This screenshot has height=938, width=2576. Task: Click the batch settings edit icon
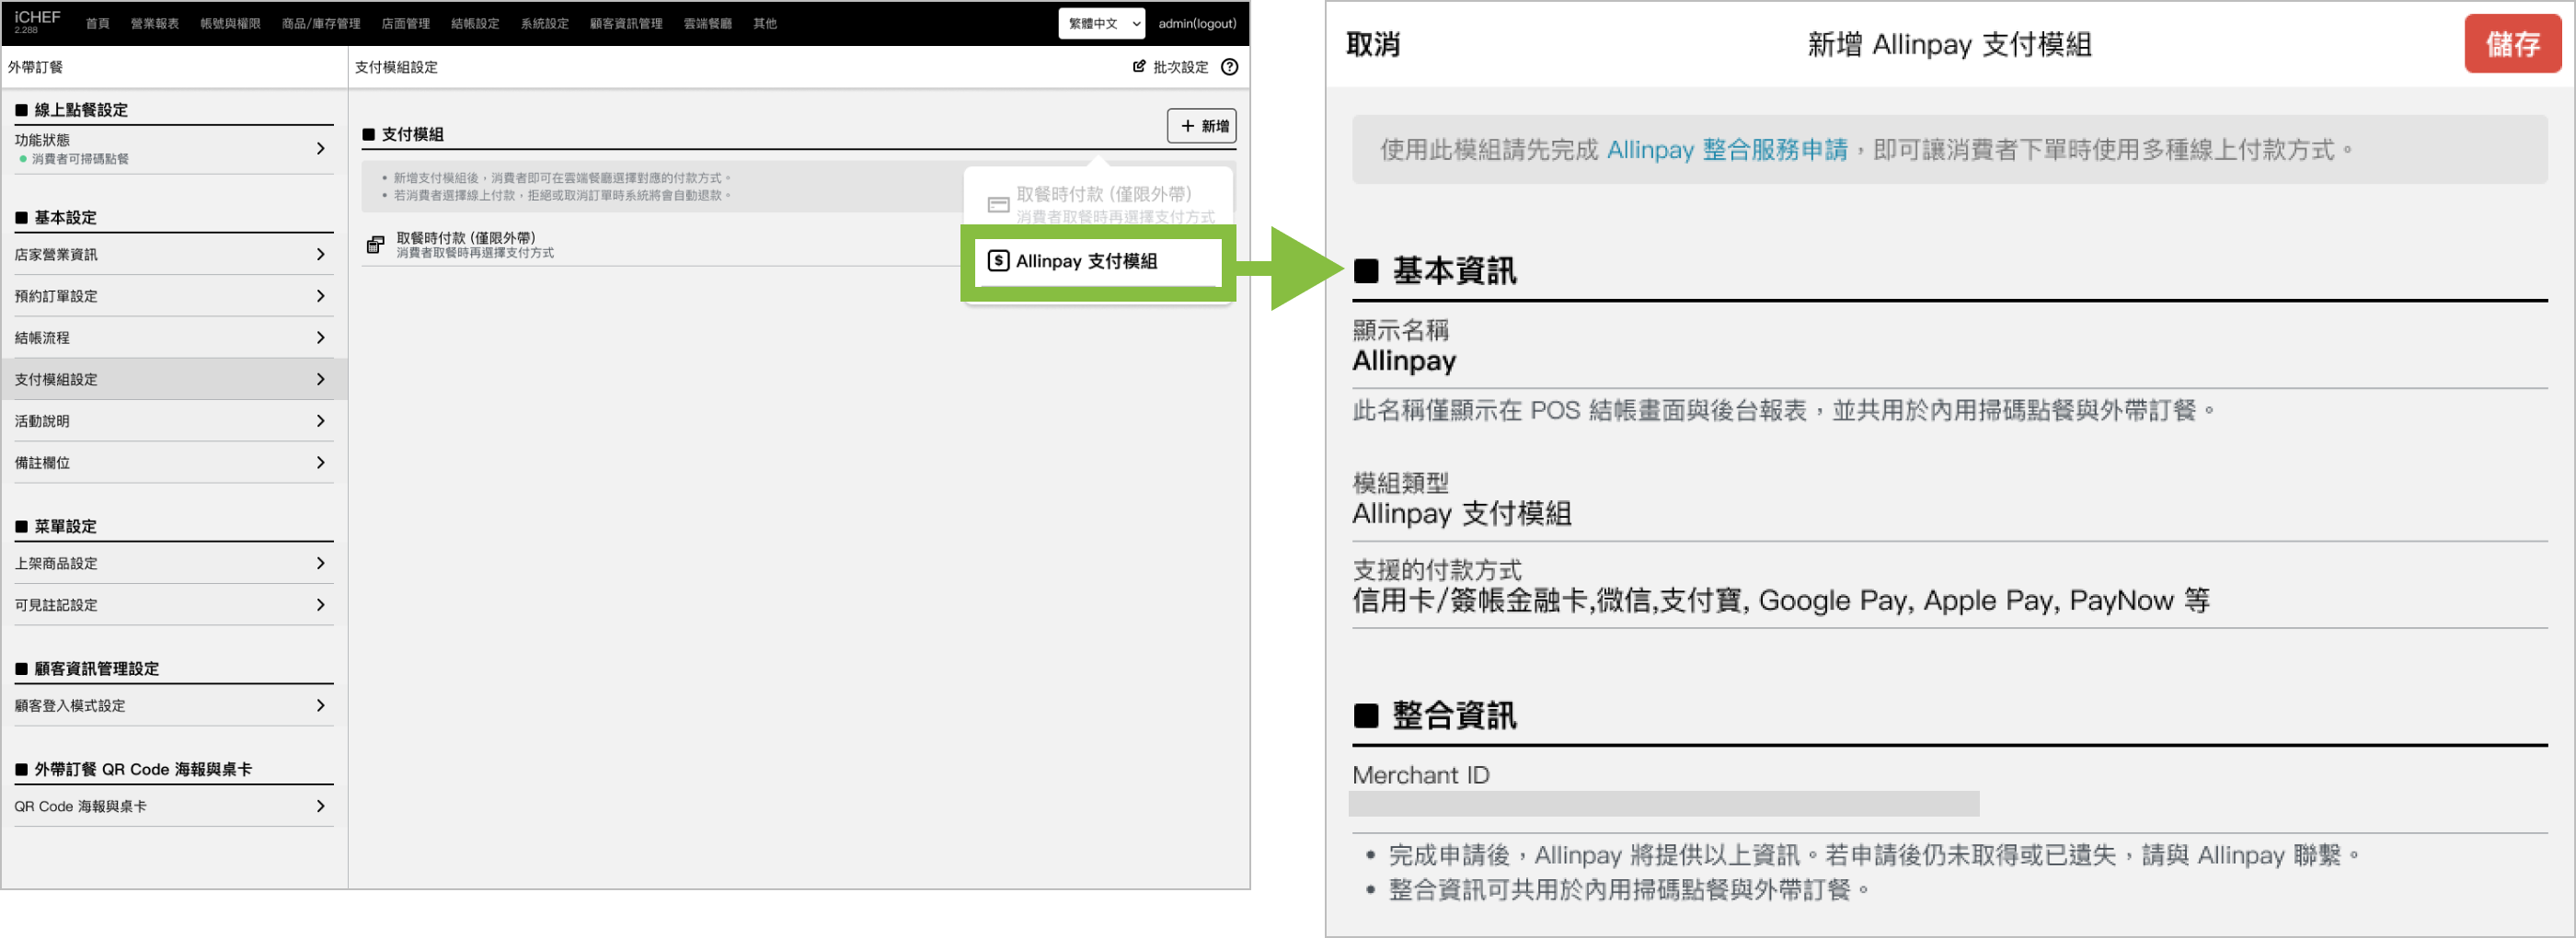(x=1138, y=67)
